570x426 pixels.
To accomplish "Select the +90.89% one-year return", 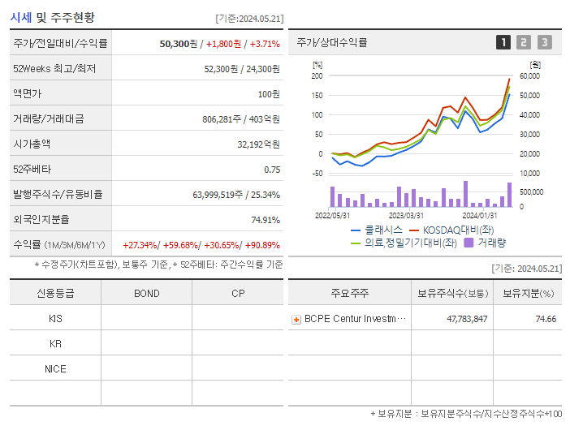I will (x=262, y=245).
